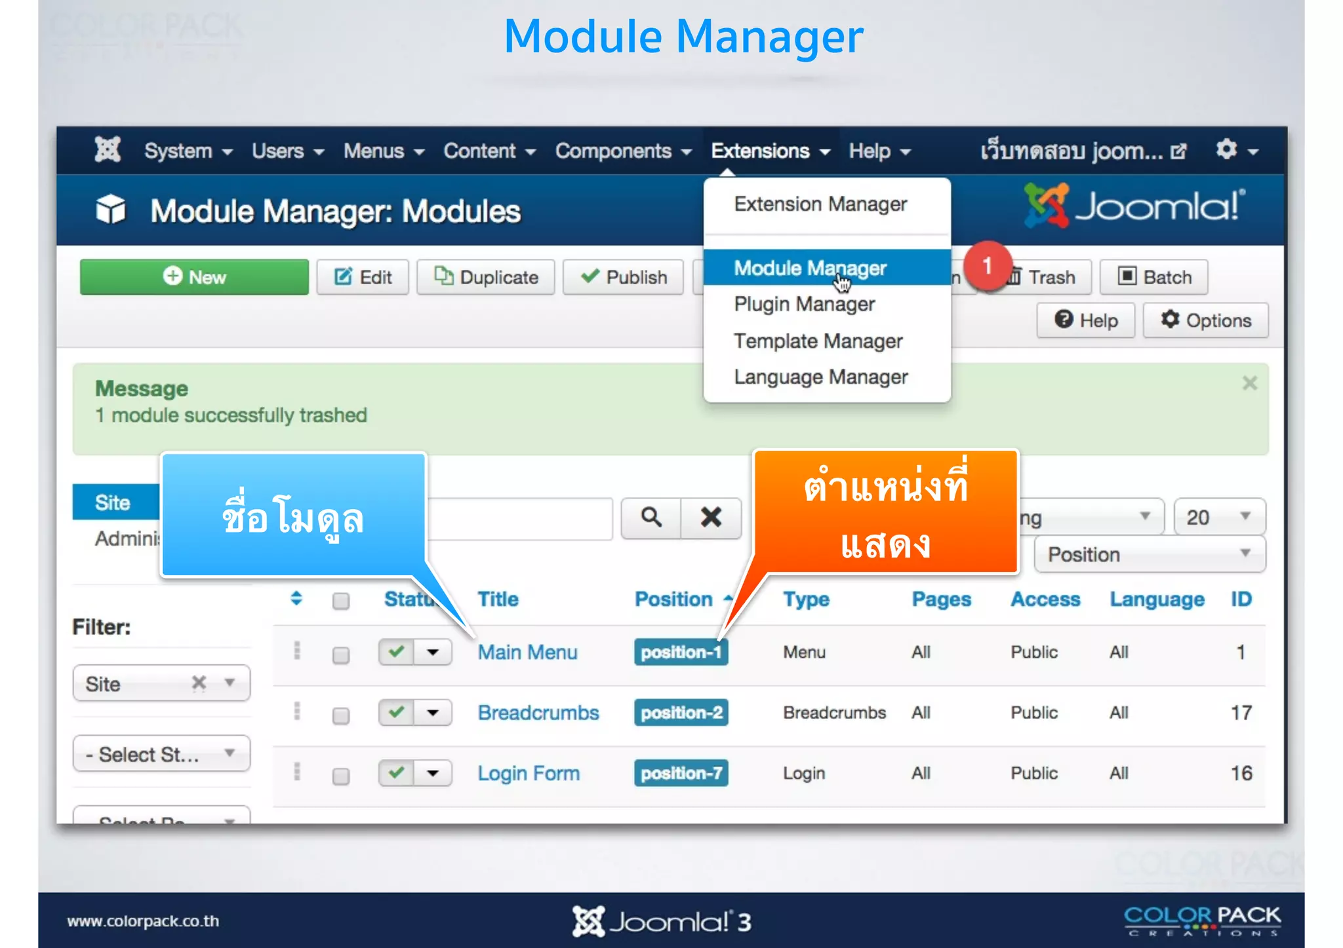
Task: Open the Breadcrumbs module link
Action: [538, 712]
